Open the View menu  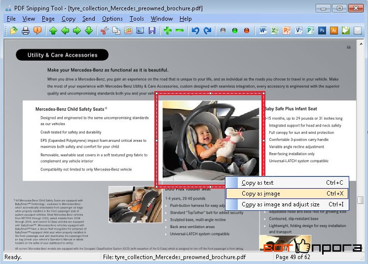coord(29,19)
